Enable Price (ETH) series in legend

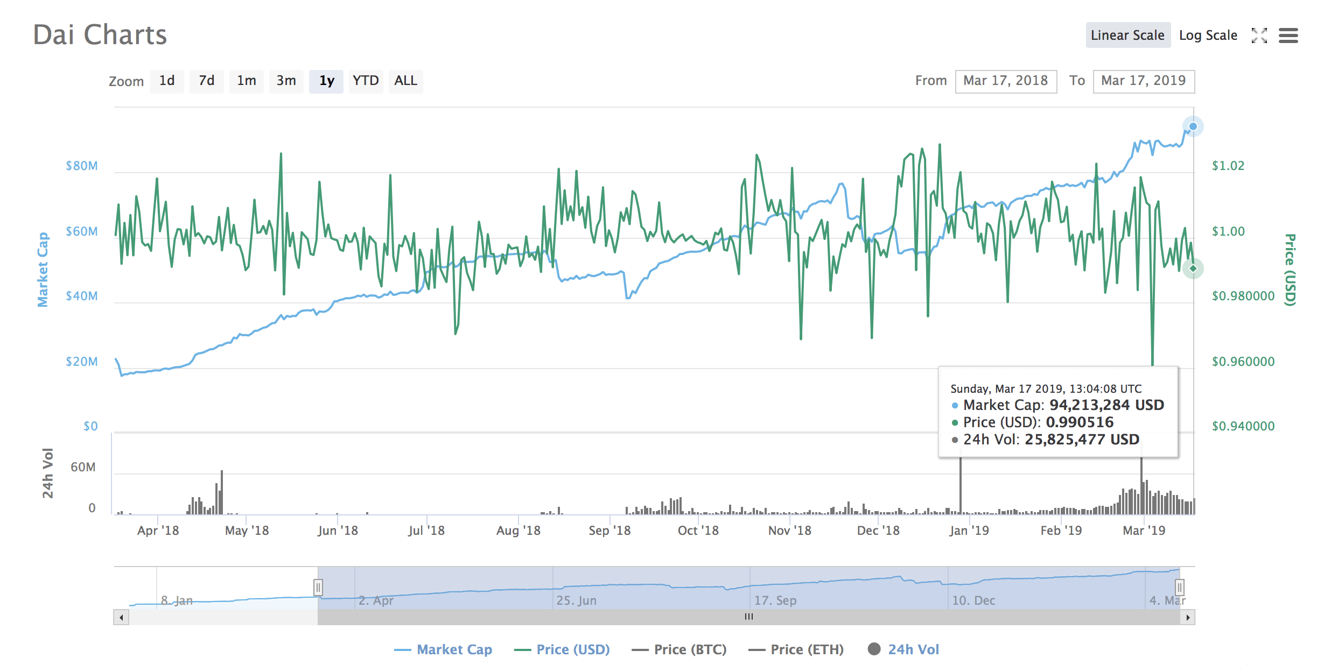pos(796,650)
